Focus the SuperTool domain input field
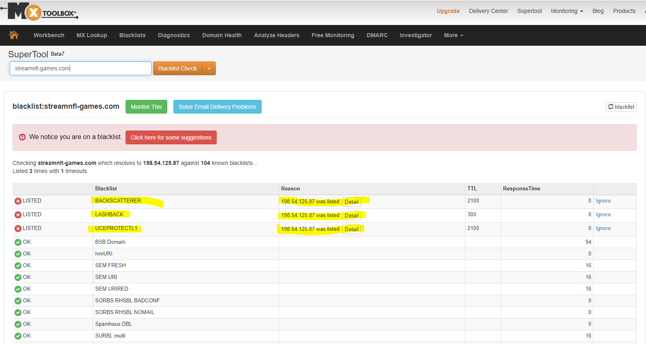The height and width of the screenshot is (344, 646). pos(81,68)
